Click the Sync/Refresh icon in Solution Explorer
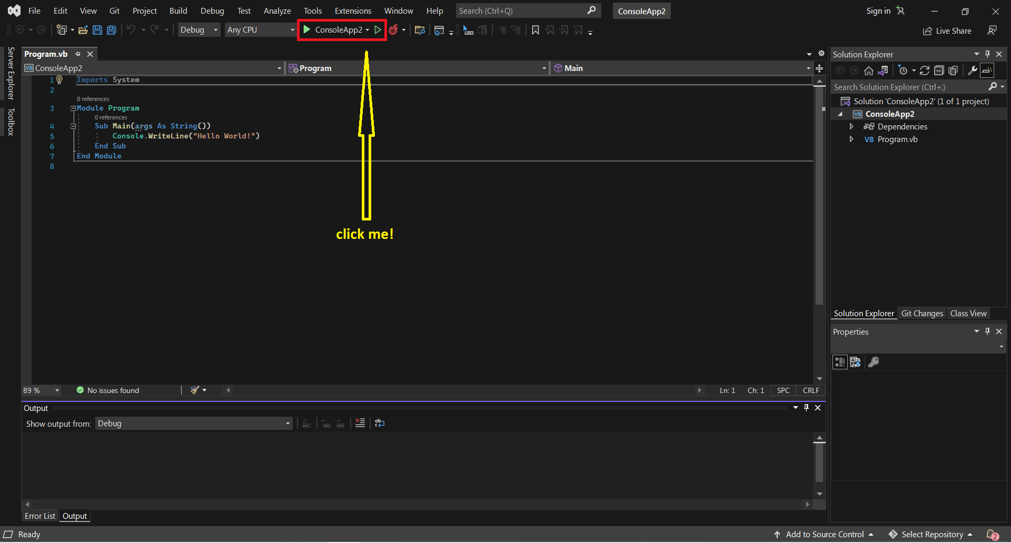The image size is (1011, 543). [x=925, y=71]
